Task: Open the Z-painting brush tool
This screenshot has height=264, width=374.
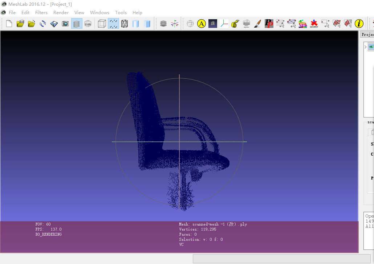Action: click(x=257, y=24)
